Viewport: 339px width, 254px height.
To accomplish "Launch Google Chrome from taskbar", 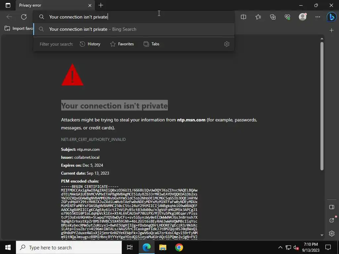I will pos(179,247).
